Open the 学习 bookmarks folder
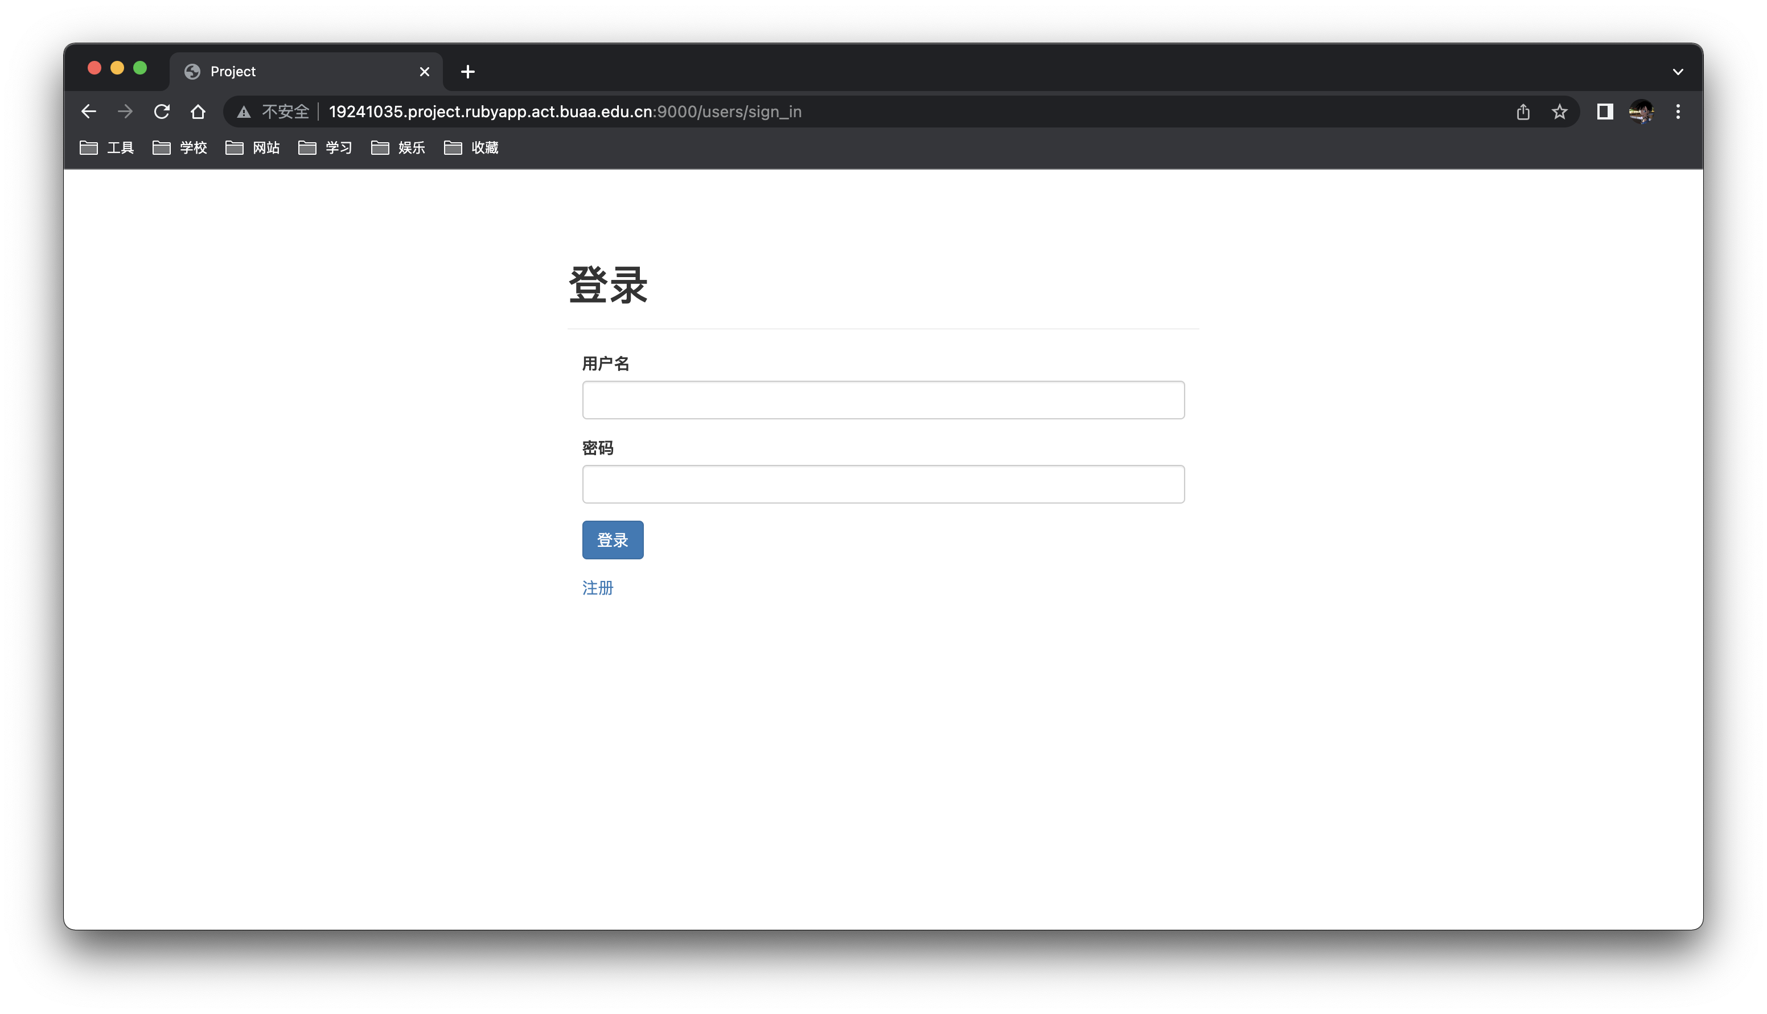 point(325,147)
